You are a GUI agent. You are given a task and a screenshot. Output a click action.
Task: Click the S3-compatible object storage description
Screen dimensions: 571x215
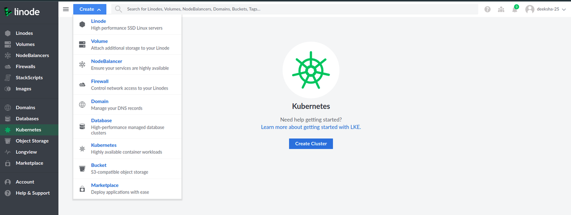click(120, 172)
